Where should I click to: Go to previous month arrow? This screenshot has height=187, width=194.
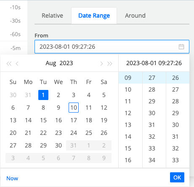(x=17, y=64)
